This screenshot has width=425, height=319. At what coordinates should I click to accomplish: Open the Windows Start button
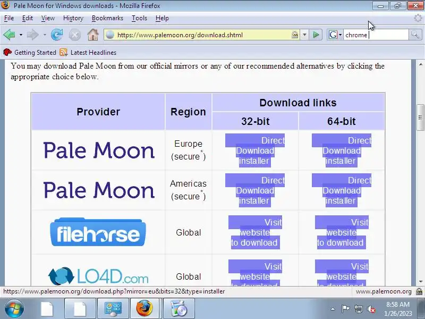pos(14,308)
